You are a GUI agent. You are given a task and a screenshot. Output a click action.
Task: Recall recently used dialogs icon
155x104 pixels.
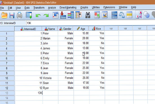click(29, 15)
